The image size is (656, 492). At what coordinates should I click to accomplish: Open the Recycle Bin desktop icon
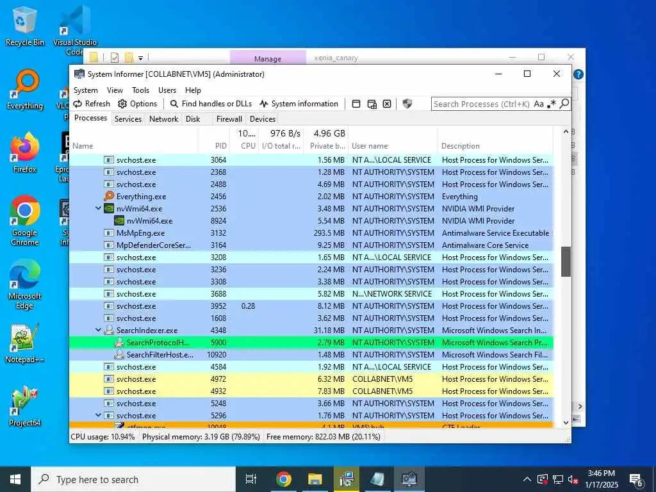pos(25,26)
